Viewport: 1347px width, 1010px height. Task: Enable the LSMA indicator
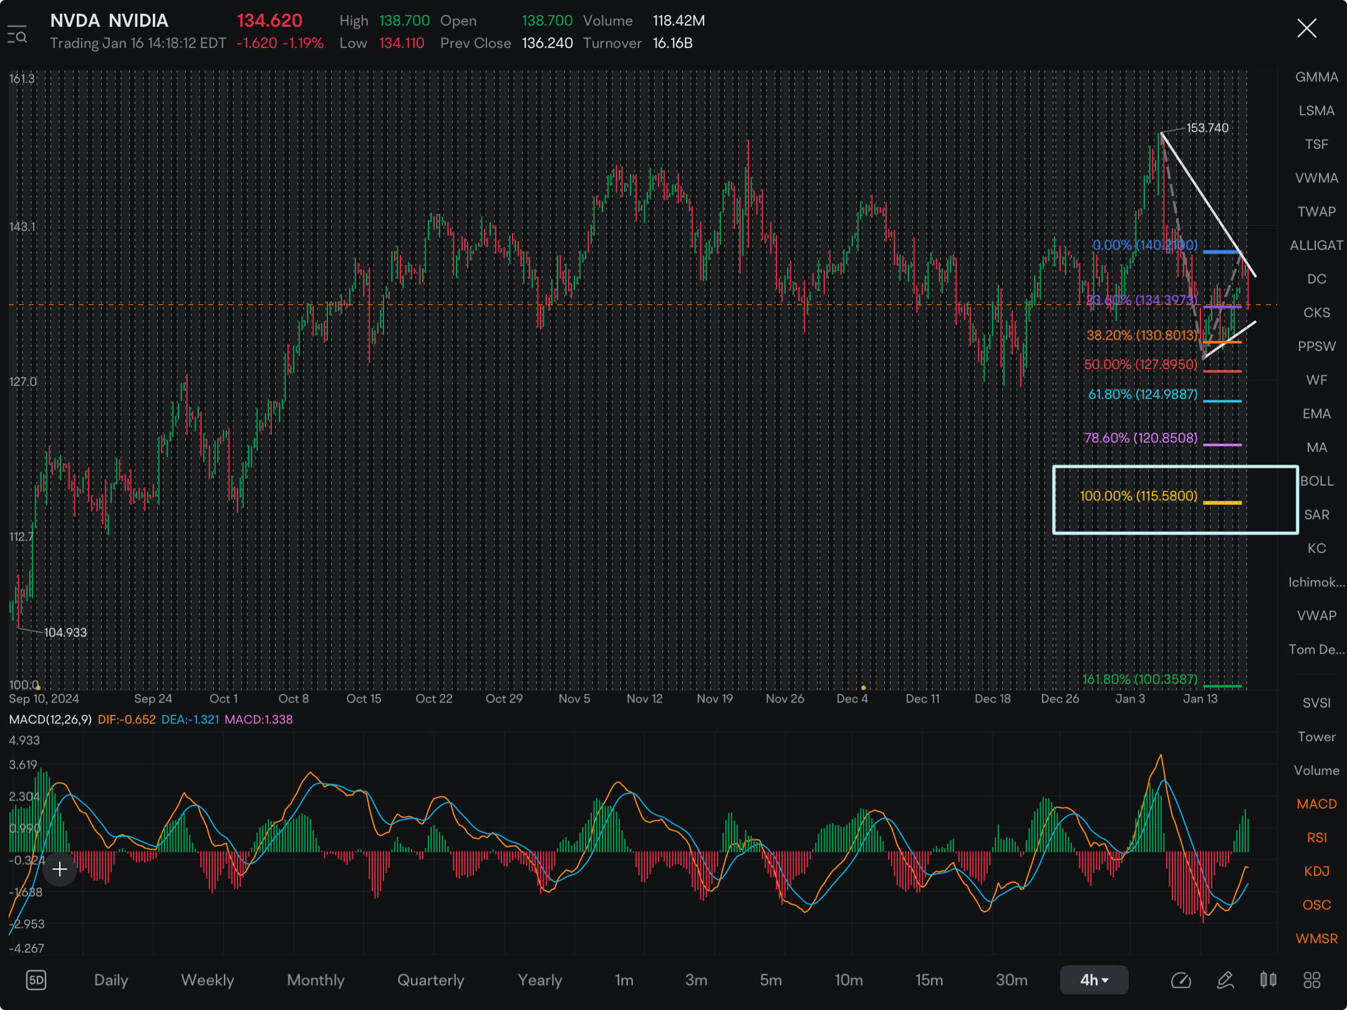pos(1316,111)
